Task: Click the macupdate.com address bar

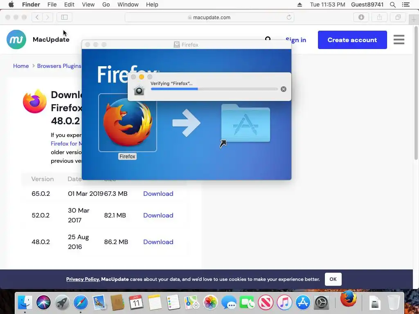Action: coord(209,17)
